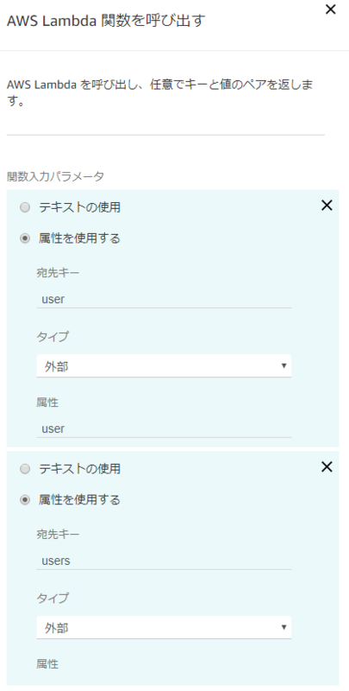The image size is (349, 691).
Task: Open the タイプ dropdown in second parameter
Action: pyautogui.click(x=164, y=628)
